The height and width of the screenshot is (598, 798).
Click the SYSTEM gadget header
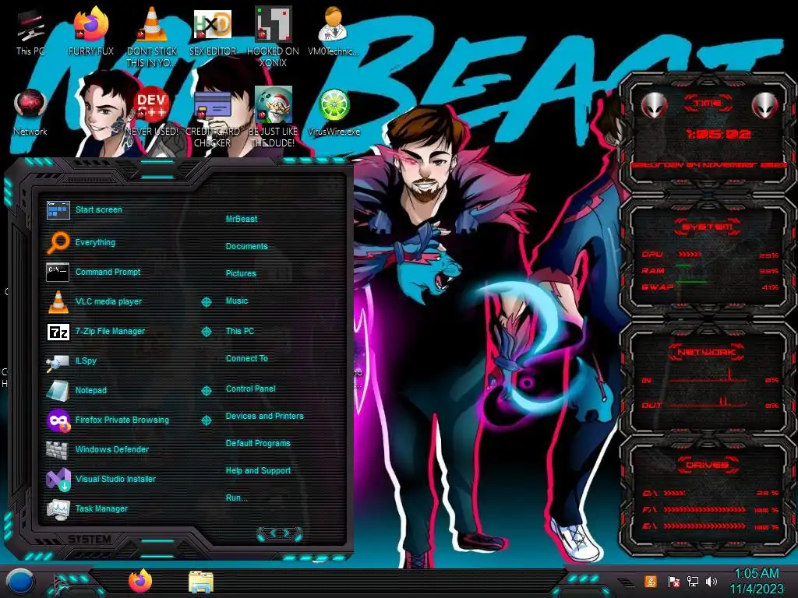(708, 227)
